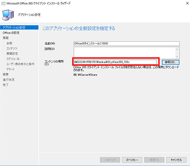Open Office の設定 step in sidebar

click(11, 33)
